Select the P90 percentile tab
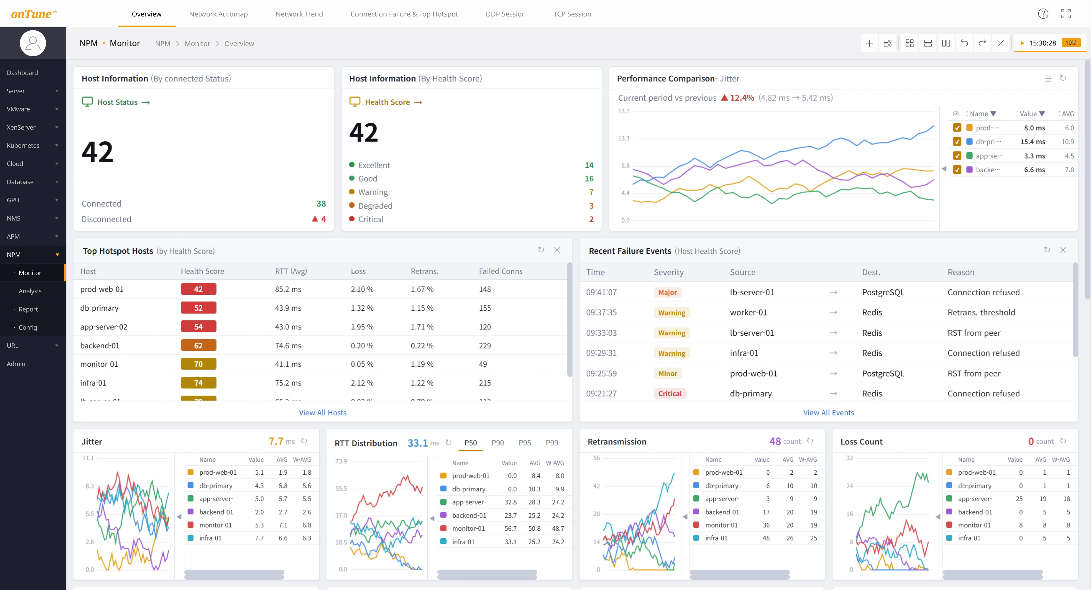 498,442
